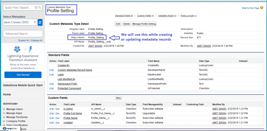
Task: Open Home in the left sidebar
Action: pos(7,95)
